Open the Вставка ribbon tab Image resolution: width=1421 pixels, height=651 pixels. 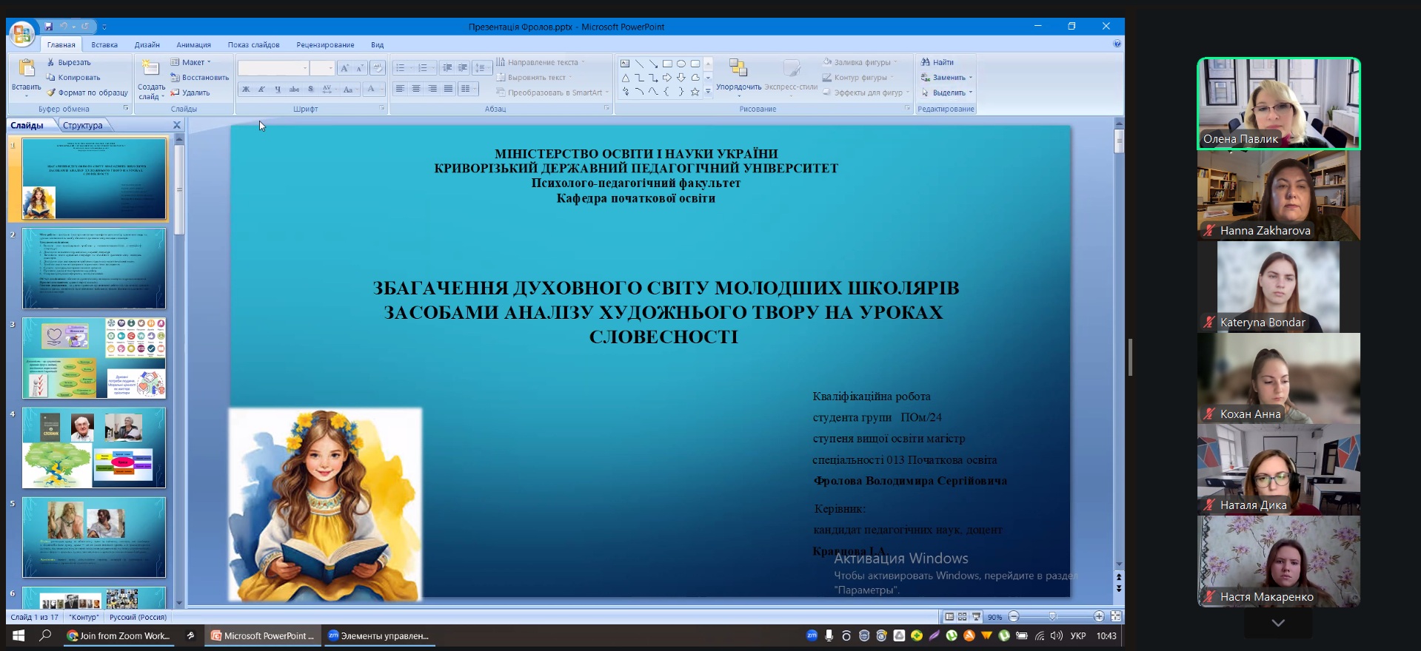104,45
